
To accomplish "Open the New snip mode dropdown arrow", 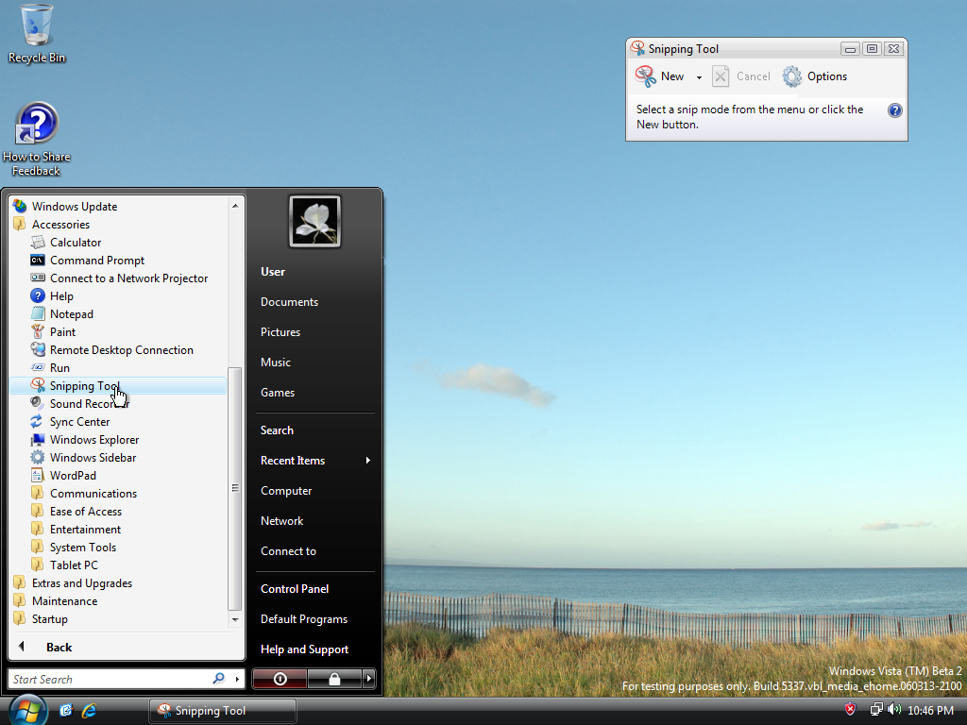I will (699, 77).
